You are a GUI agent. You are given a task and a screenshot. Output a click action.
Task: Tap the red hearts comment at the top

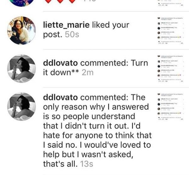(60, 2)
